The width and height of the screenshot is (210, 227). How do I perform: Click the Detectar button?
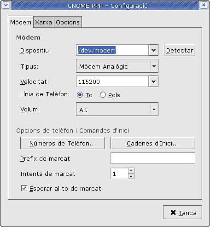180,50
